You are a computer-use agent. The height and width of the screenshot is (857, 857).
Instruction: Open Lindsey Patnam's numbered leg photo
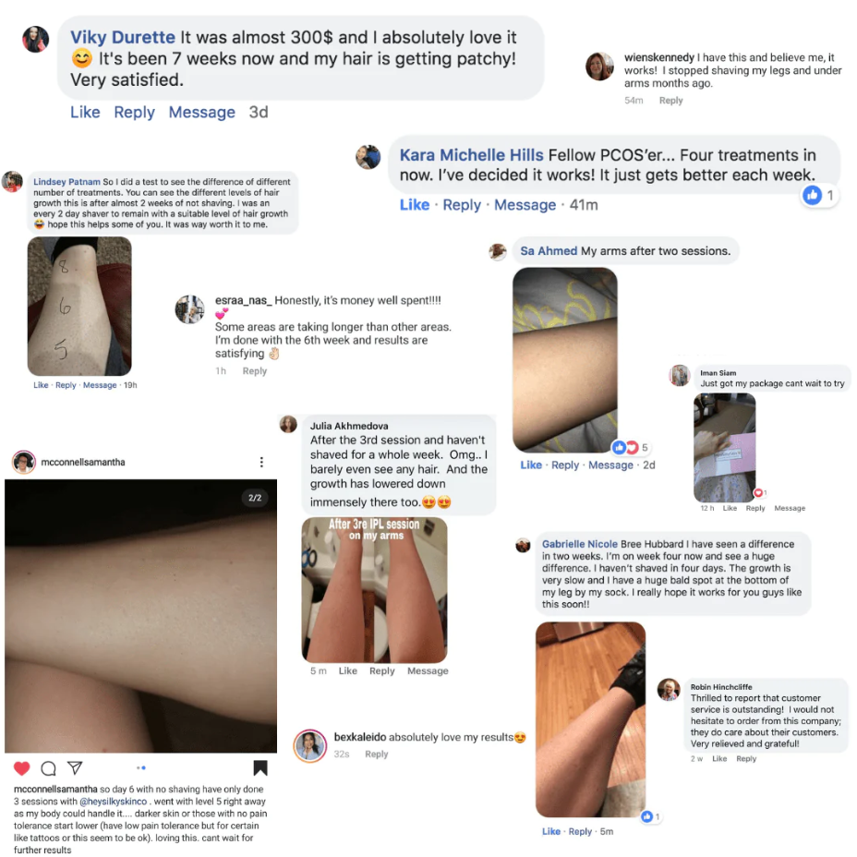(79, 306)
